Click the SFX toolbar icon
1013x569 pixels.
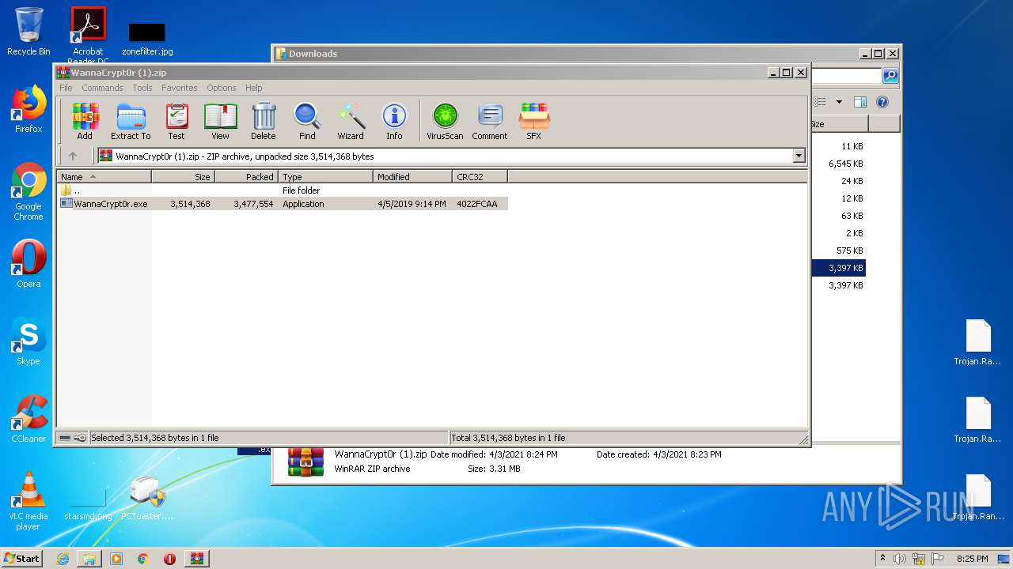534,122
